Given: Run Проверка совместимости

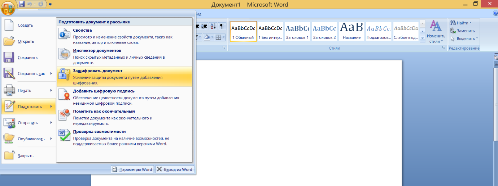Looking at the screenshot, I should tap(125, 137).
